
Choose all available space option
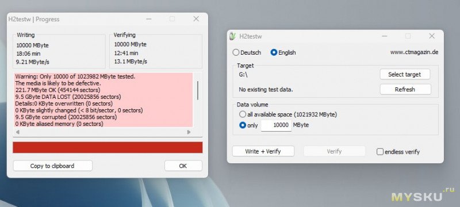288,114
